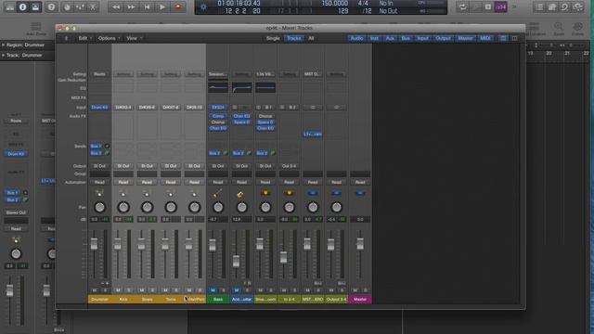The image size is (594, 334).
Task: Click the acoustic guitar track icon
Action: point(240,194)
